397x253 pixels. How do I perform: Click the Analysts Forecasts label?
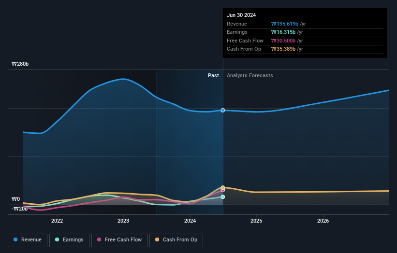pos(250,75)
